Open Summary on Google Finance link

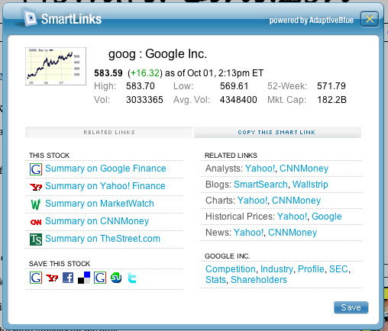coord(105,169)
